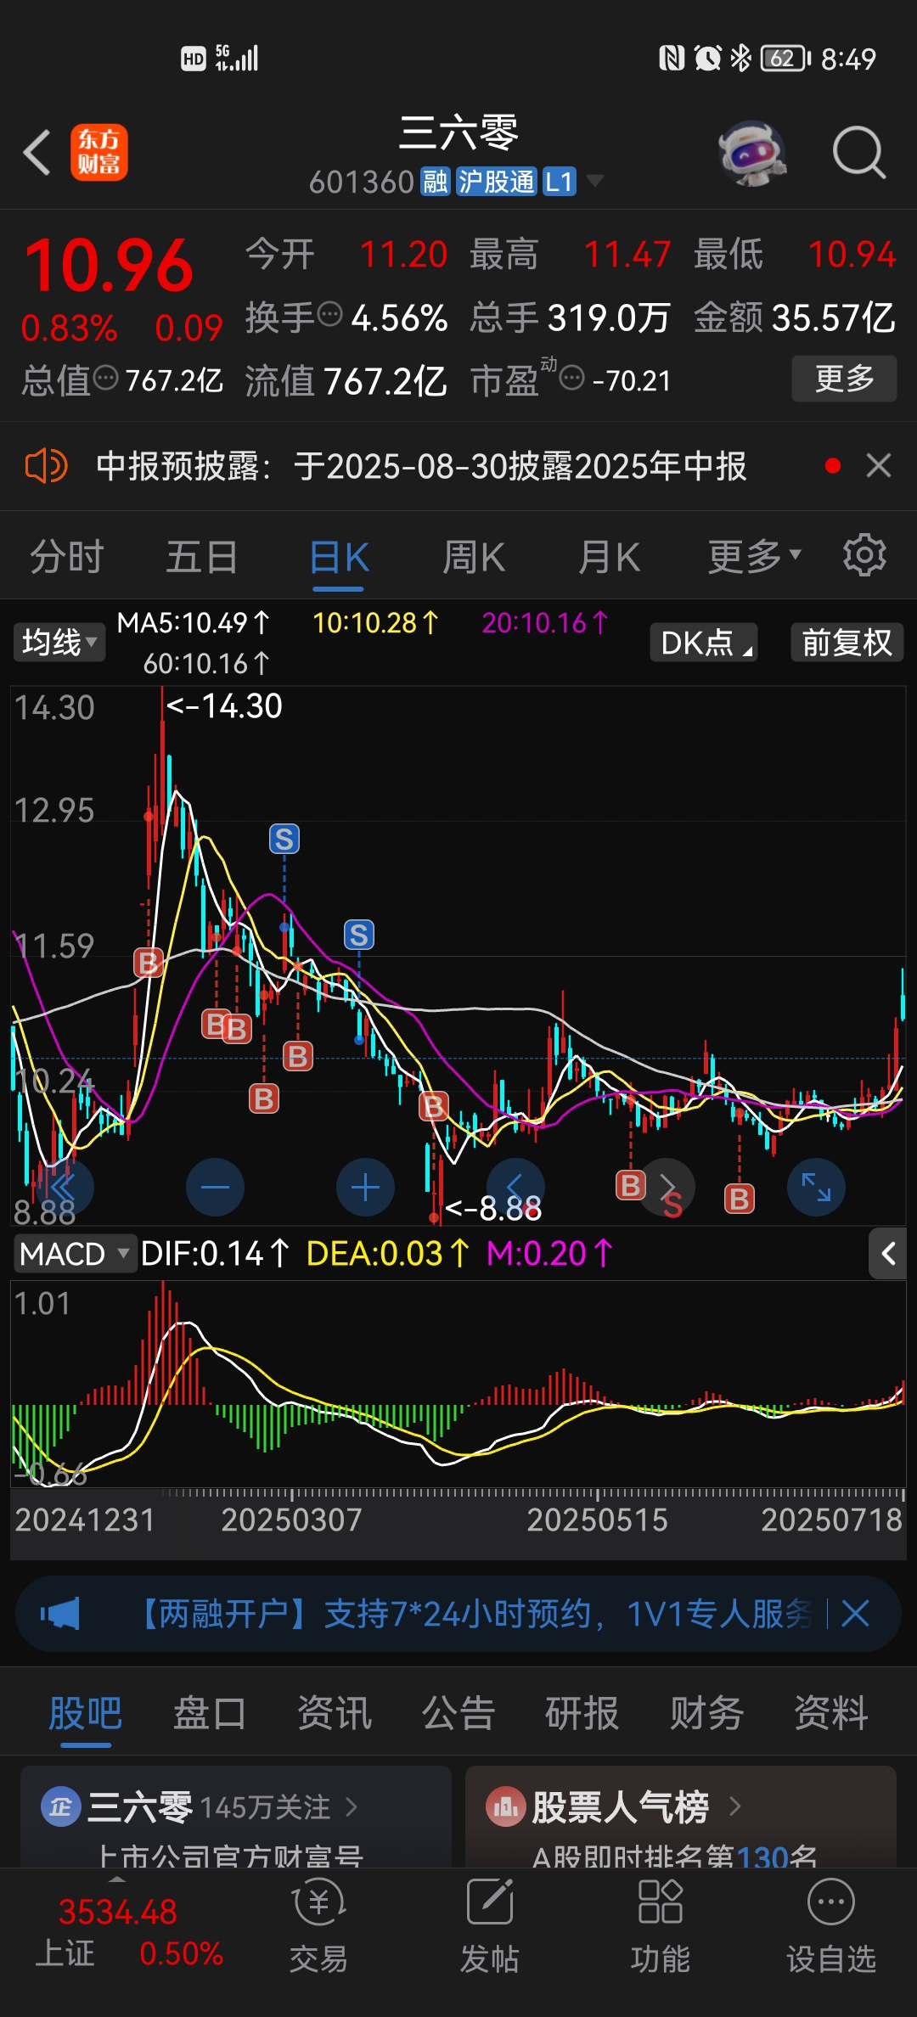The height and width of the screenshot is (2017, 917).
Task: Open the 上证 index ticker
Action: coord(127,1932)
